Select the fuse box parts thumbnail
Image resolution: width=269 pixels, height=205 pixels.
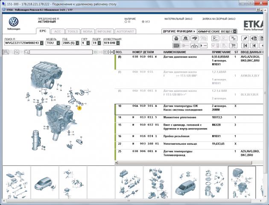click(x=158, y=182)
